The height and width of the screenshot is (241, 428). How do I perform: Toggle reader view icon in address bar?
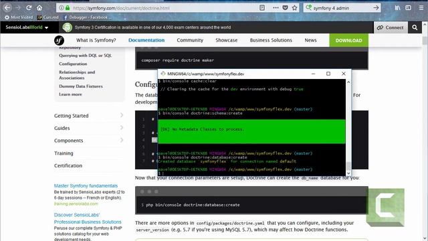tap(262, 8)
